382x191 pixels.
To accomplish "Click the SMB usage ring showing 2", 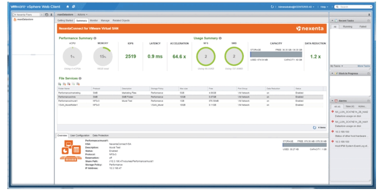I will point(234,56).
